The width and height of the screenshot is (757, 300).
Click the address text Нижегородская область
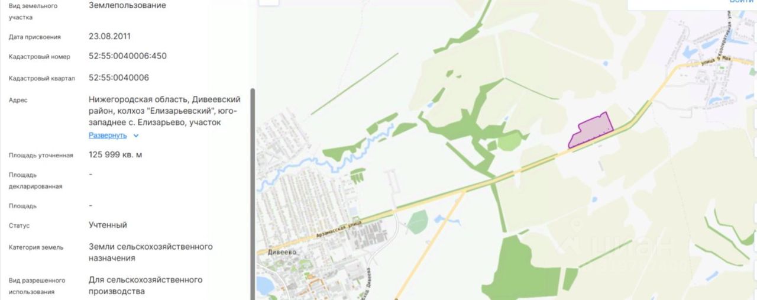coord(130,99)
